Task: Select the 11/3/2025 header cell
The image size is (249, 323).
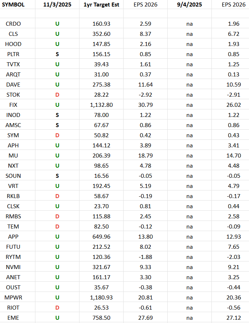Action: click(x=57, y=5)
